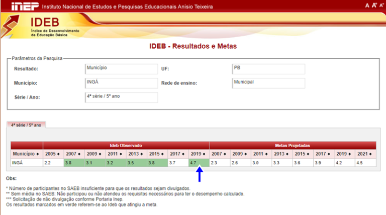
Task: Select the green-highlighted 4.7 cell for 2019
Action: tap(198, 163)
